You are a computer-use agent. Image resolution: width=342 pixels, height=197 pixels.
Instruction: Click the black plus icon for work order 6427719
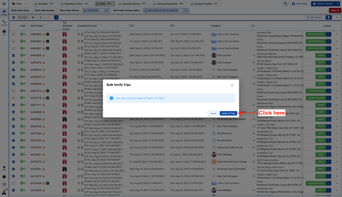(47, 91)
